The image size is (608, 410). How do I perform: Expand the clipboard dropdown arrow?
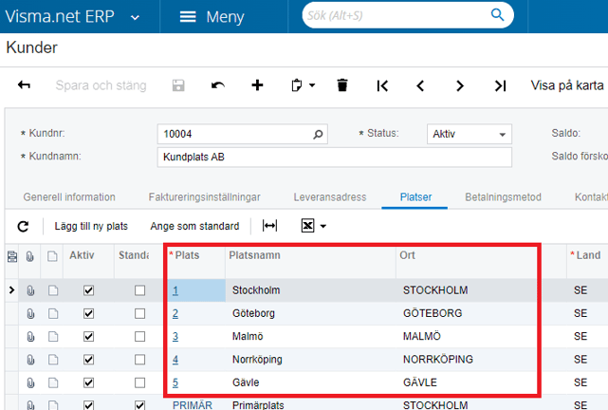tap(312, 85)
